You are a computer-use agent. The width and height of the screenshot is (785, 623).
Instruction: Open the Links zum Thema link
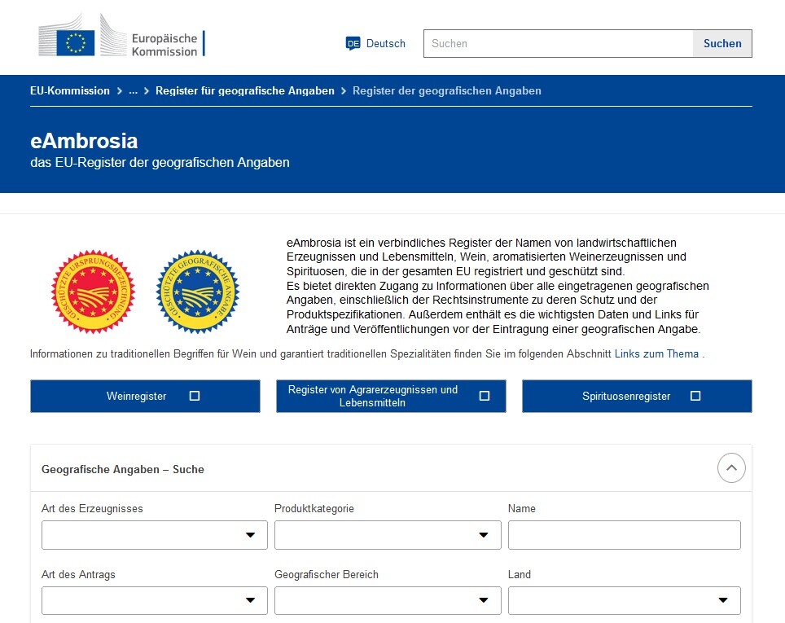pos(656,353)
